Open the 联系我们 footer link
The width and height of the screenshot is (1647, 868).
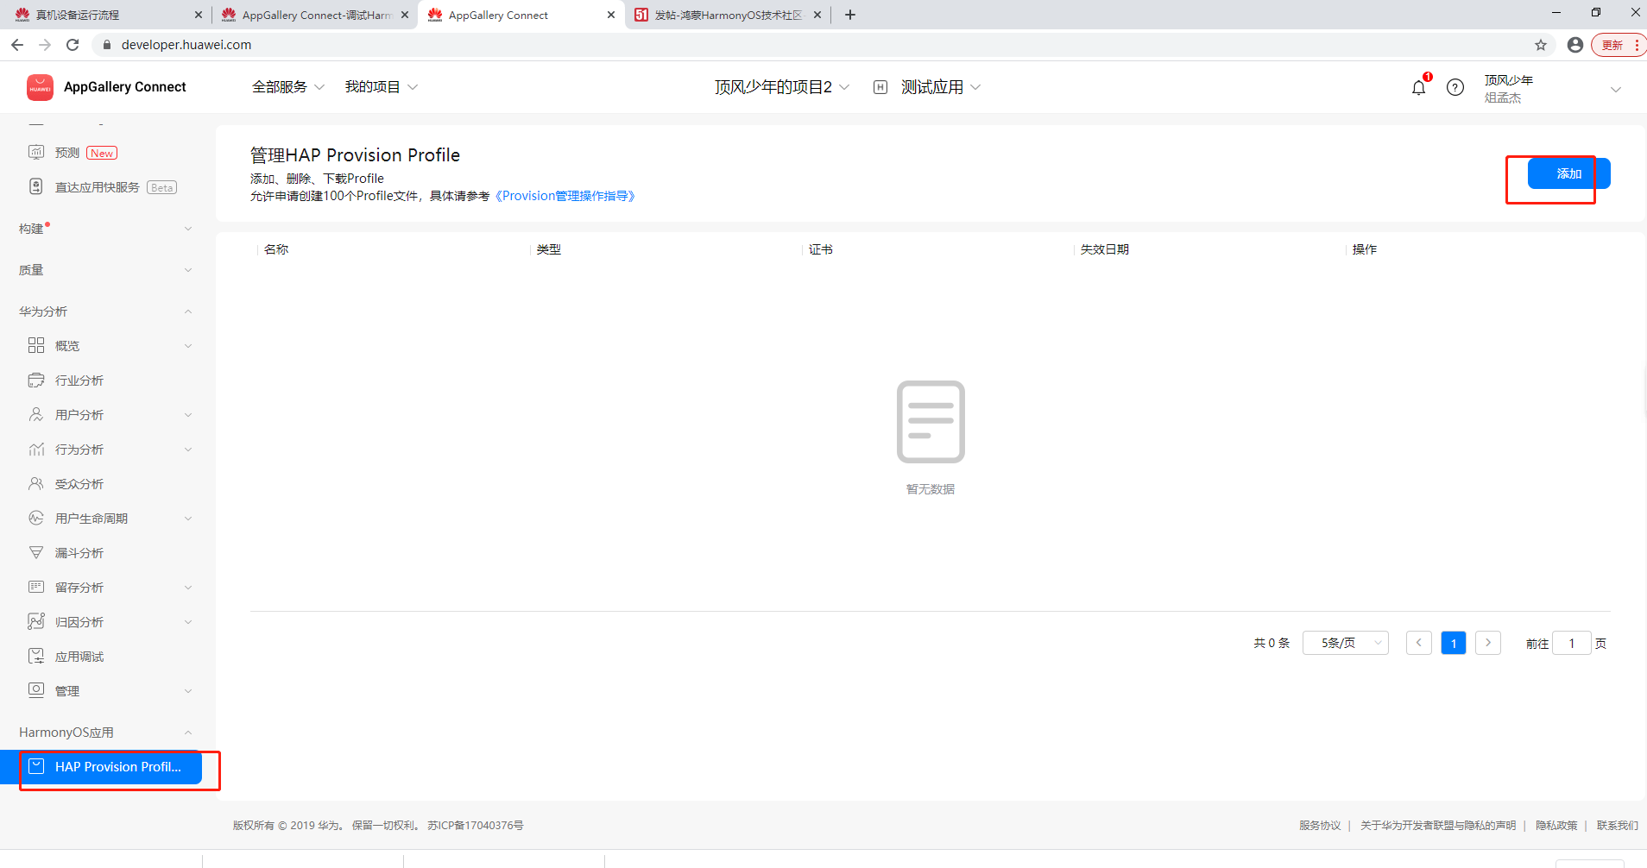[x=1618, y=826]
